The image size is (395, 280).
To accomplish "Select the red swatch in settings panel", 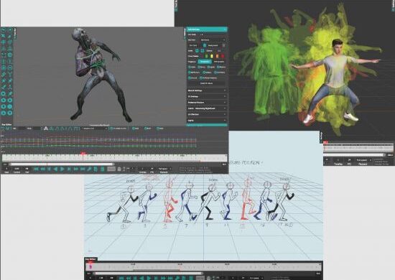I will [x=223, y=56].
